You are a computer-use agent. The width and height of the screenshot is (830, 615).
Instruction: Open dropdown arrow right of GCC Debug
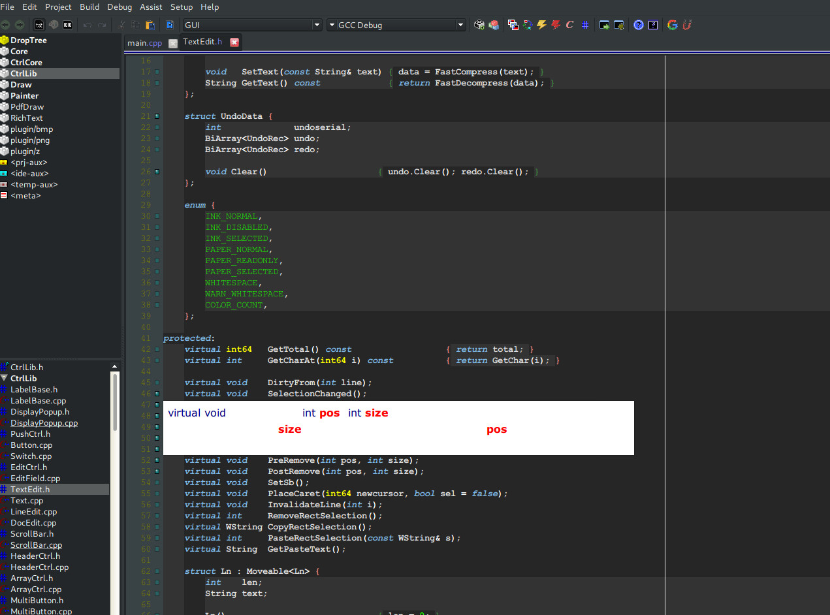click(x=460, y=25)
